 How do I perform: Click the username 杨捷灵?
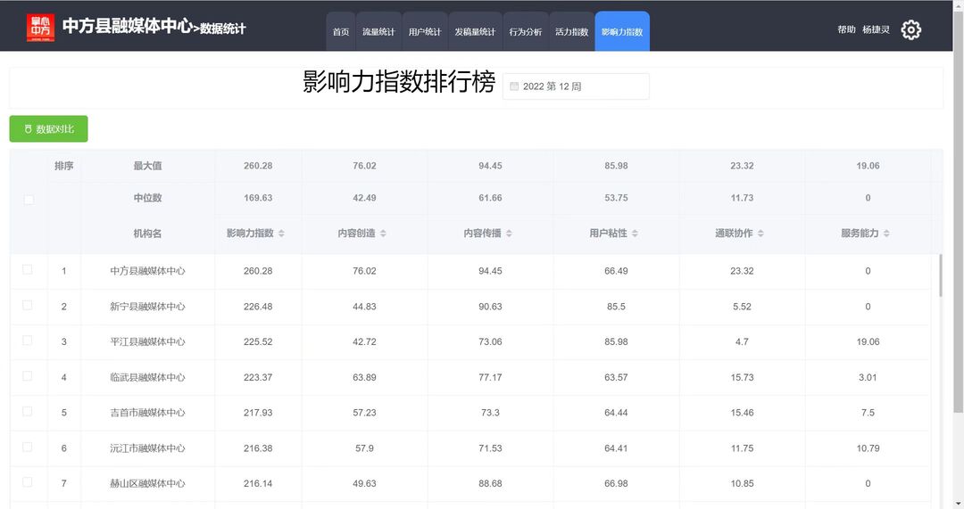pos(876,29)
